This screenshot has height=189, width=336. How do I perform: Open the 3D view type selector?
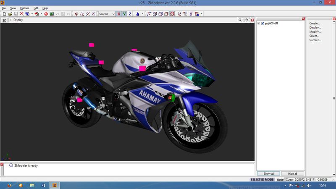pyautogui.click(x=4, y=20)
